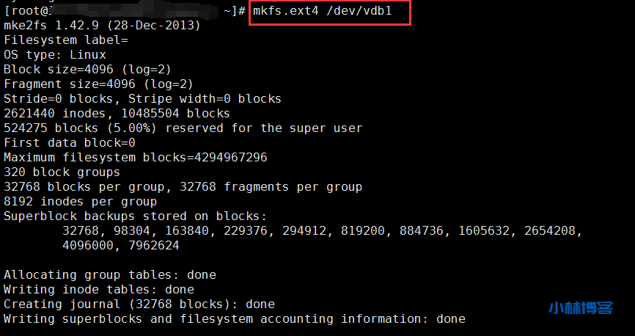635x336 pixels.
Task: Click the Writing inode tables: done line
Action: 98,290
